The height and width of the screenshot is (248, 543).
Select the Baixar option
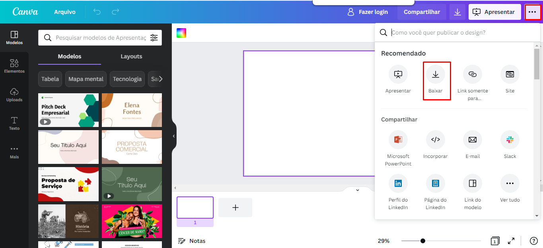pyautogui.click(x=436, y=79)
